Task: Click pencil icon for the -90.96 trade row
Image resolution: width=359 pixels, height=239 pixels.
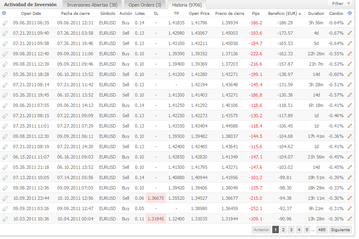Action: pos(349,219)
